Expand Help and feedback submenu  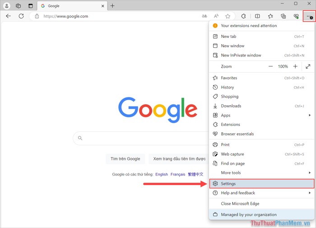[x=261, y=193]
